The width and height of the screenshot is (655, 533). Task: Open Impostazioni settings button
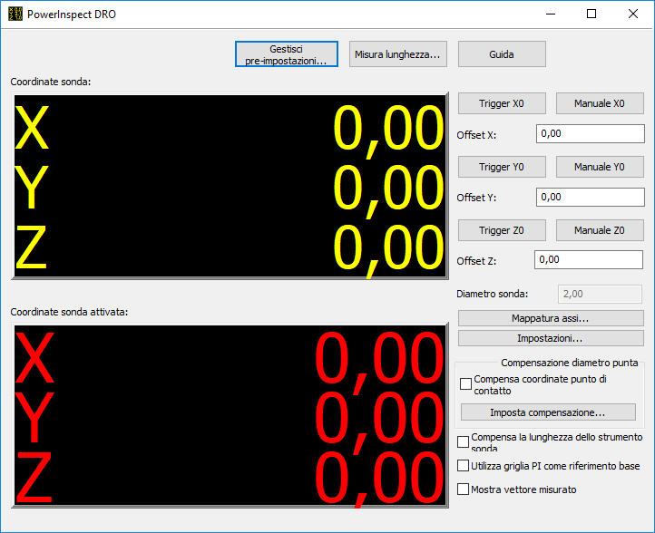[x=551, y=338]
